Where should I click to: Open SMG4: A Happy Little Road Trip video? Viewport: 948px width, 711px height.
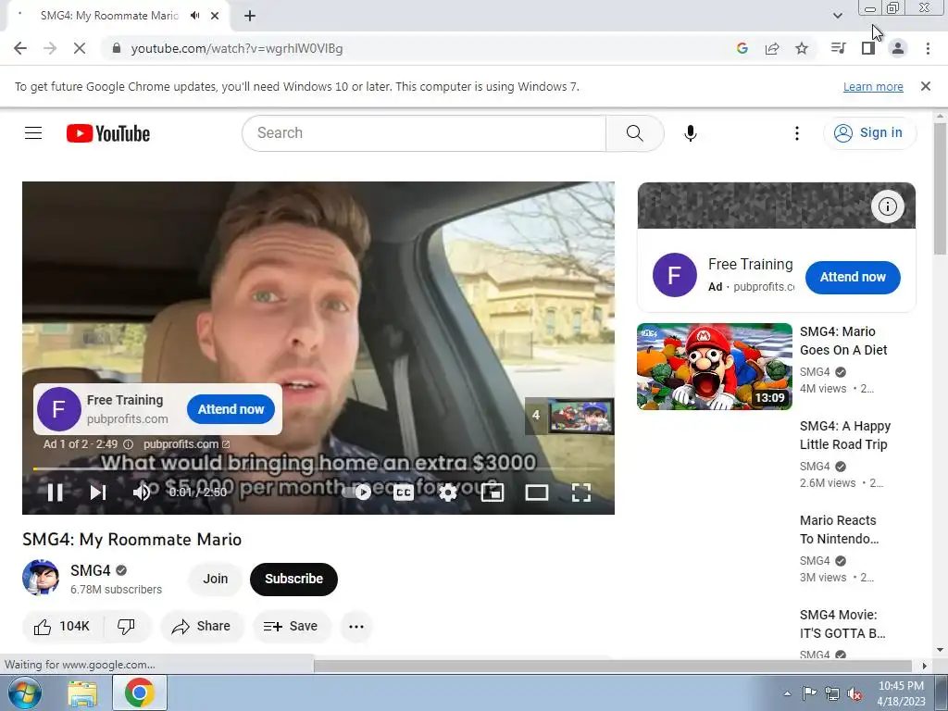(845, 435)
